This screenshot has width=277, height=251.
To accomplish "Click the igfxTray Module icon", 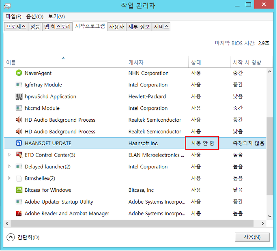I will 19,85.
